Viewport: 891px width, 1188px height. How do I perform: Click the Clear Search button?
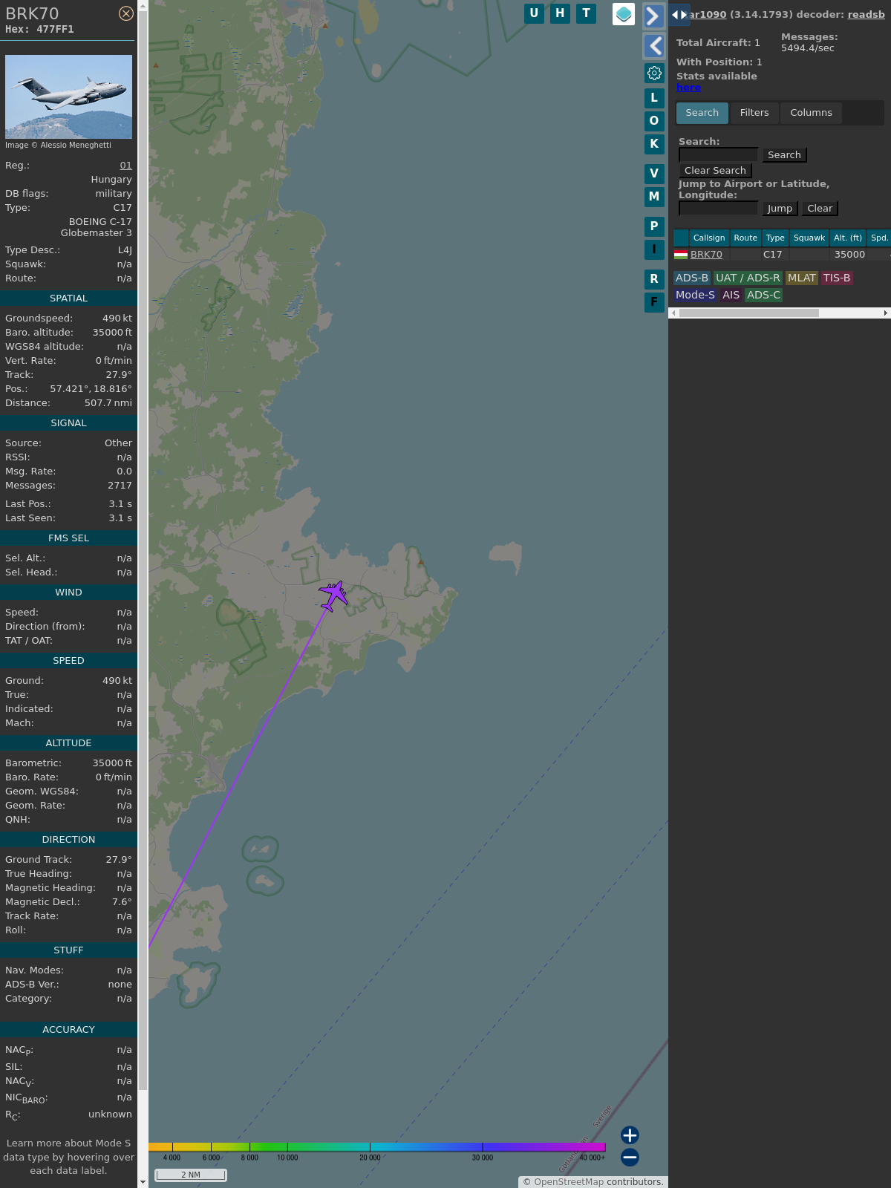[x=715, y=171]
